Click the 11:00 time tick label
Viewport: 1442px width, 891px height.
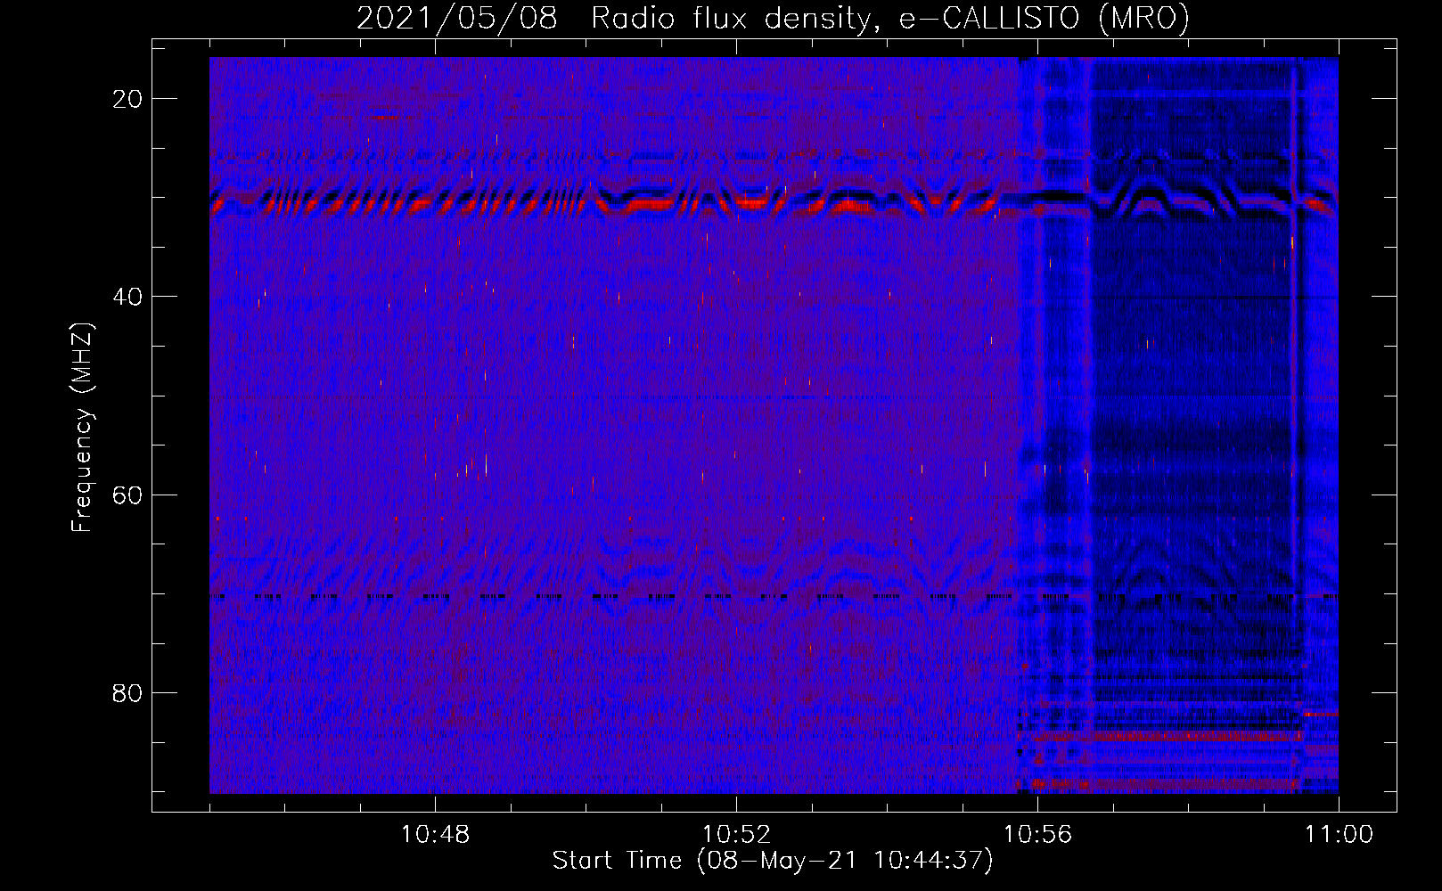[x=1339, y=835]
